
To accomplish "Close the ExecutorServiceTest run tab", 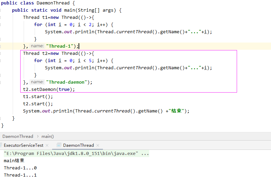I will point(47,145).
